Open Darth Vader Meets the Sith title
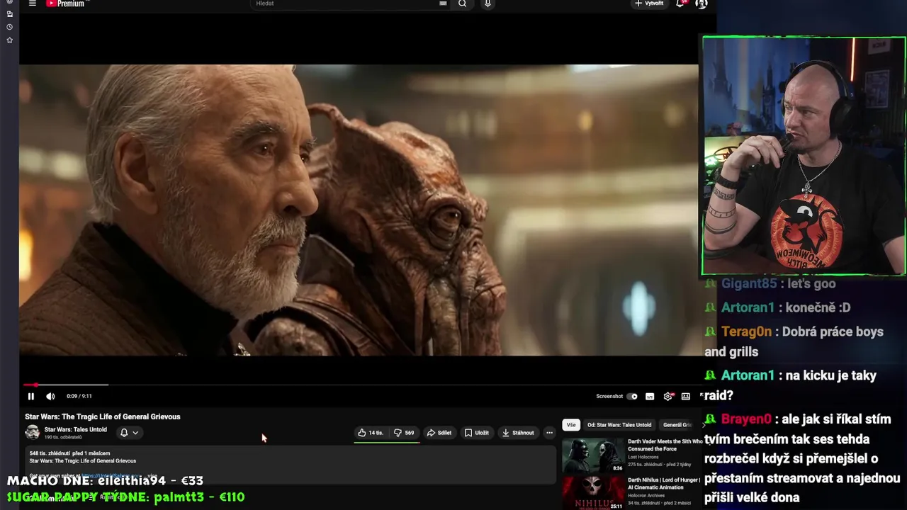 click(x=665, y=445)
